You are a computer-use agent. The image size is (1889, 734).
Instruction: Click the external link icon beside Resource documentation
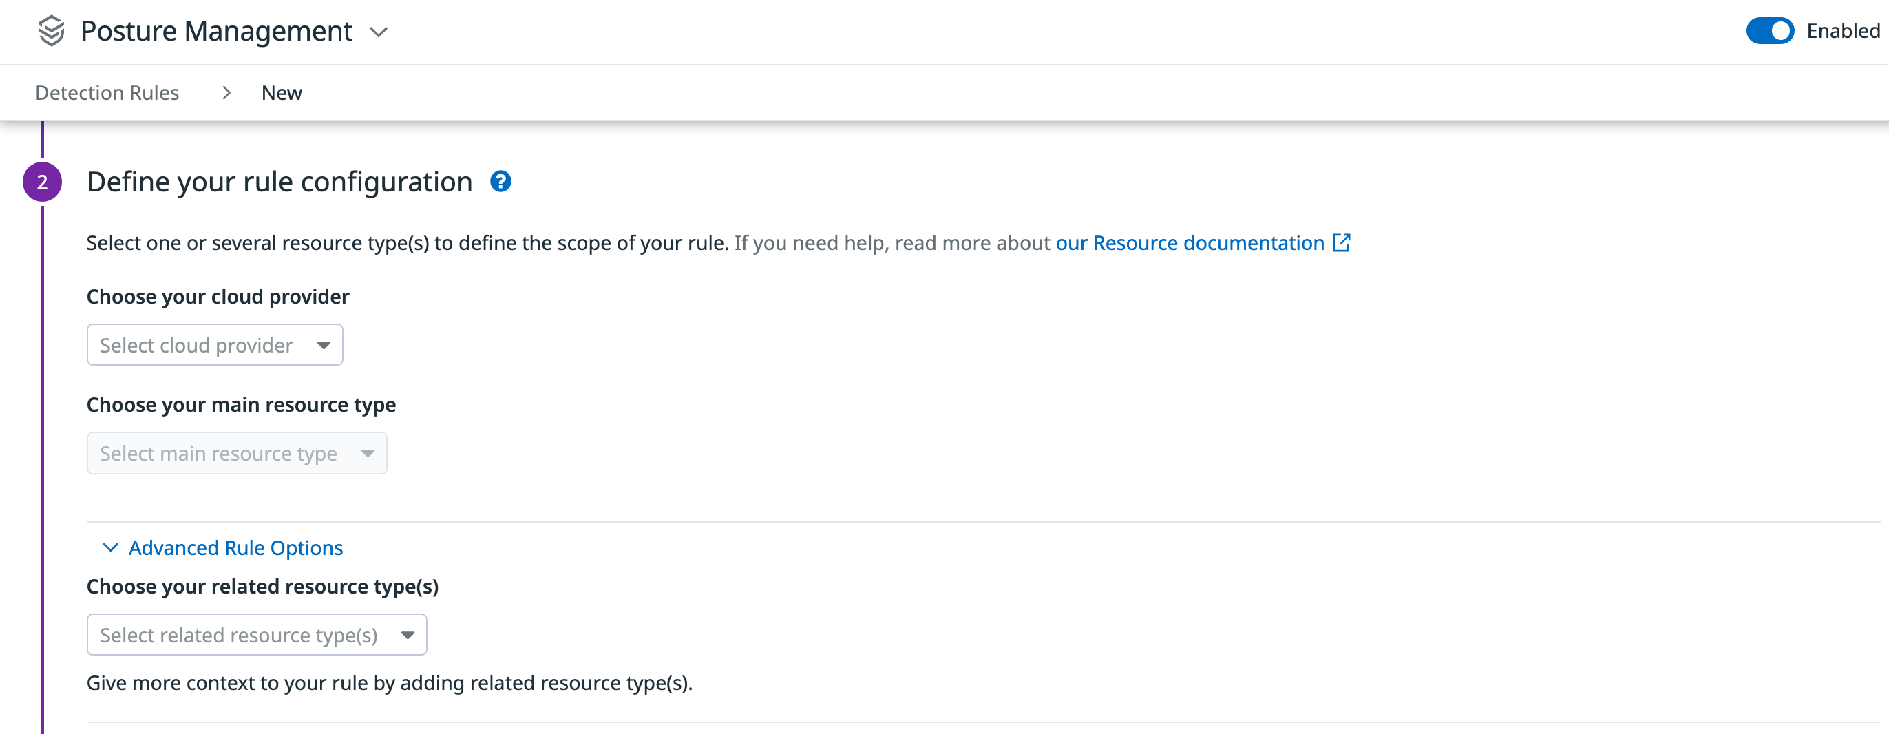click(1342, 242)
